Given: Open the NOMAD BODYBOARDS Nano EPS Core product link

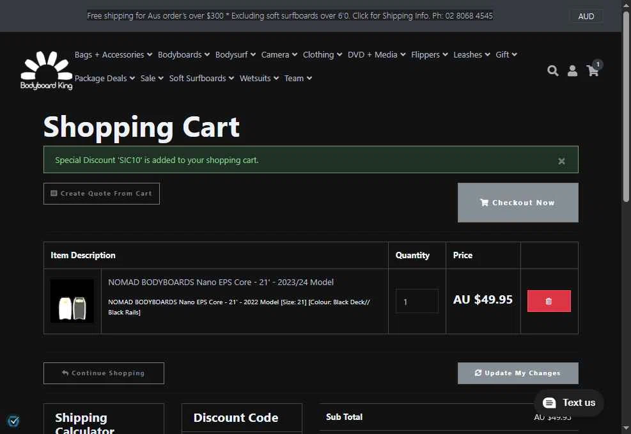Looking at the screenshot, I should [221, 283].
